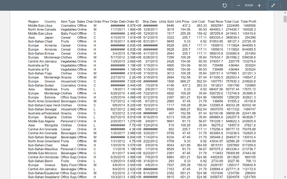
Task: Click the ZOOM label in the toolbar
Action: (x=249, y=6)
